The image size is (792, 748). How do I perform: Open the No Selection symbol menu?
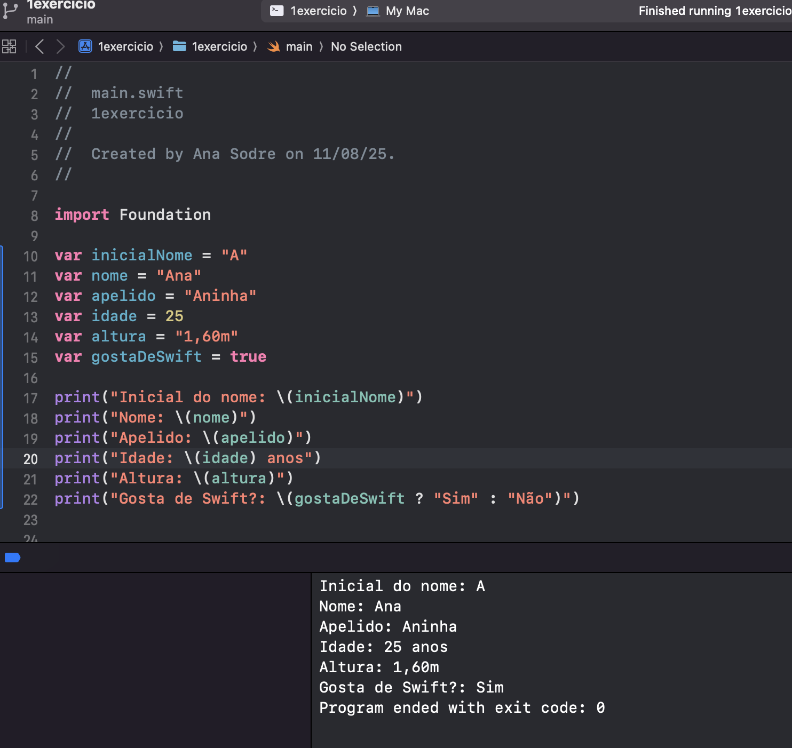click(x=366, y=46)
